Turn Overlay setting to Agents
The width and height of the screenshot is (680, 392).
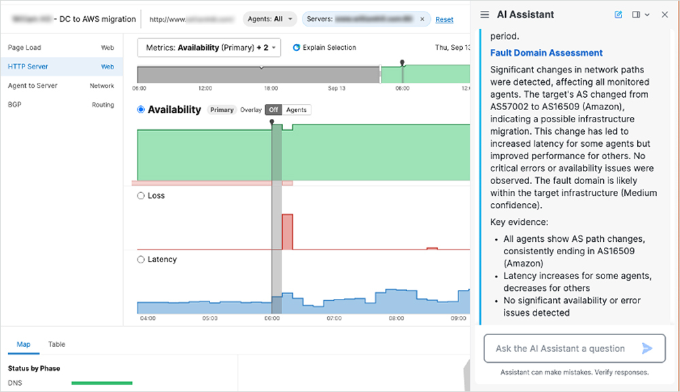pyautogui.click(x=295, y=109)
